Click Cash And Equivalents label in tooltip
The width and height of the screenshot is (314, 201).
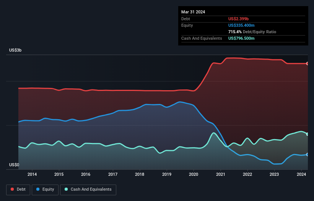[x=202, y=38]
